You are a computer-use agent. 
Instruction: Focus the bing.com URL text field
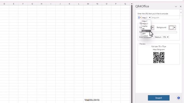click(x=165, y=18)
